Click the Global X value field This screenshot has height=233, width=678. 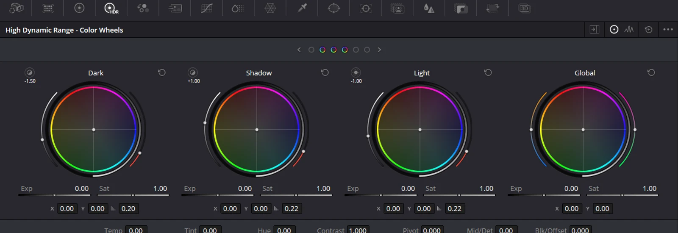(x=572, y=208)
